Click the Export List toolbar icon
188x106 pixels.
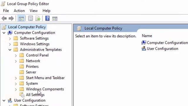click(x=38, y=19)
